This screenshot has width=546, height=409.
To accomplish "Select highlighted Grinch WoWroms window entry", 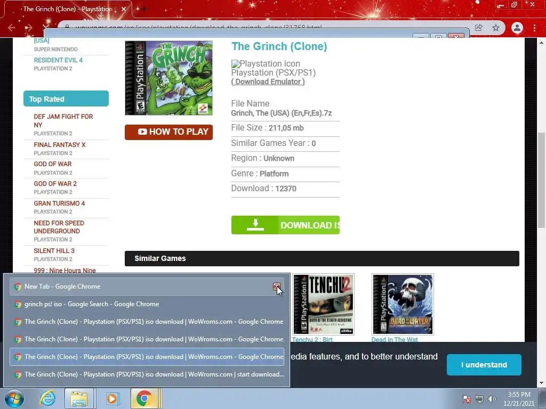I will coord(147,357).
